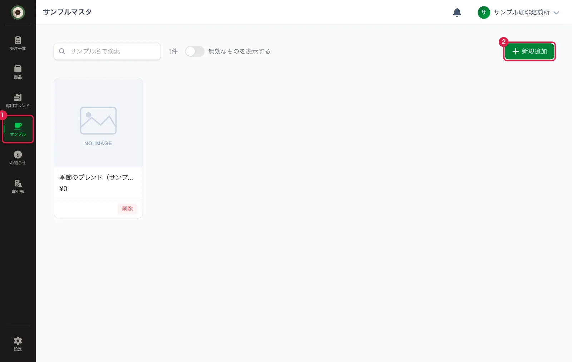Click the notification bell icon
572x362 pixels.
tap(457, 13)
